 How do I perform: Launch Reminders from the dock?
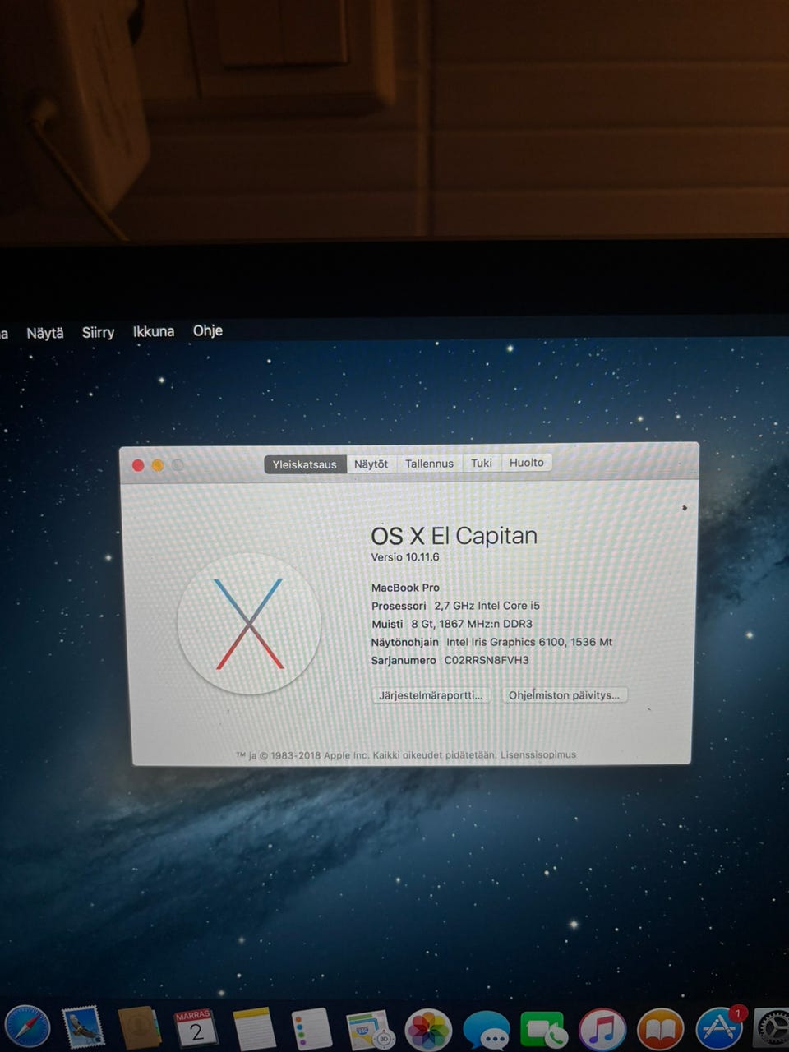(311, 1030)
